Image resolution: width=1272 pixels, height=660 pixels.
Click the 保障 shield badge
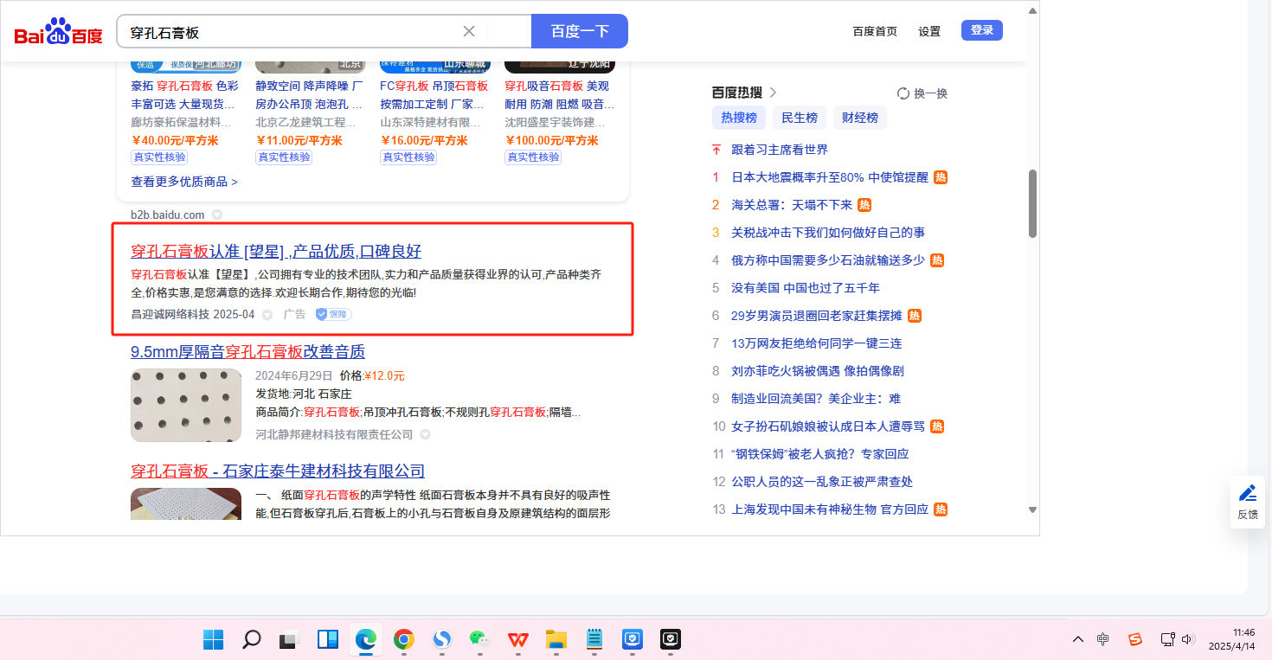333,314
